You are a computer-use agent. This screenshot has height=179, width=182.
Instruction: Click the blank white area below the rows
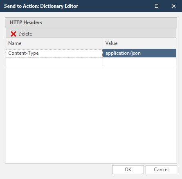[91, 114]
